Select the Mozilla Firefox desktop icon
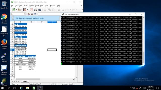Image resolution: width=161 pixels, height=90 pixels. point(4,44)
